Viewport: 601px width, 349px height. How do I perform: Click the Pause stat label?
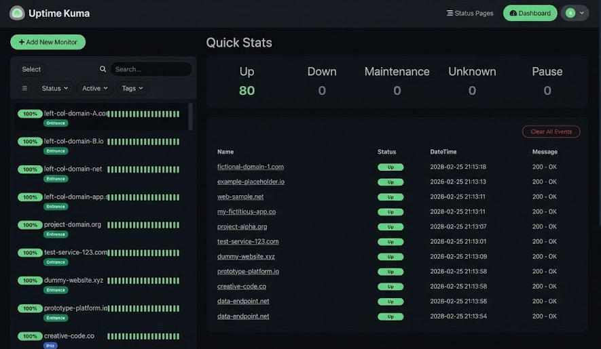click(x=547, y=72)
